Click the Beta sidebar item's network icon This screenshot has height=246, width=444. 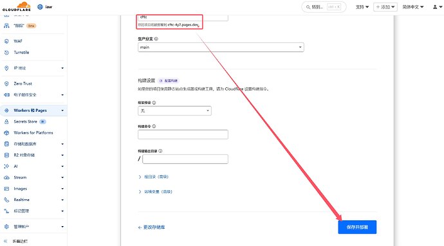coord(6,26)
